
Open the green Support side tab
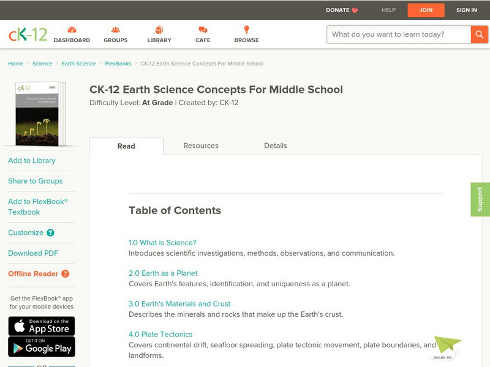tap(480, 199)
